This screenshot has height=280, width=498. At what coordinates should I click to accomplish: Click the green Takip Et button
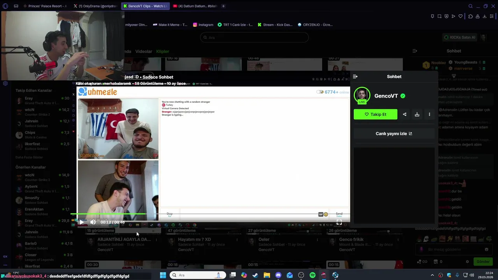[x=375, y=114]
